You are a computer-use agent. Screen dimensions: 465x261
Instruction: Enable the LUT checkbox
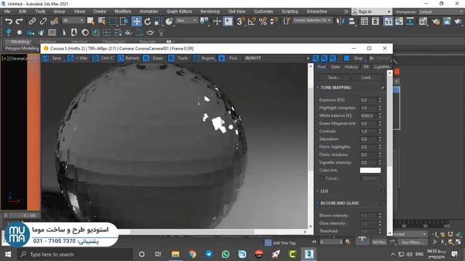coord(383,191)
